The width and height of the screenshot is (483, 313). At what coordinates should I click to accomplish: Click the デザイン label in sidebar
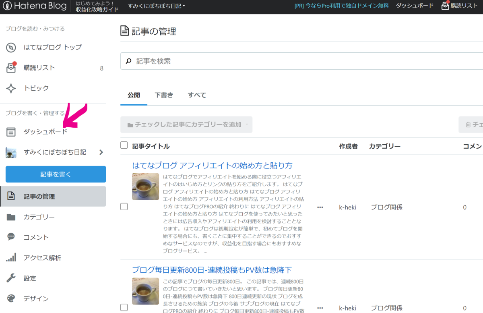coord(36,298)
